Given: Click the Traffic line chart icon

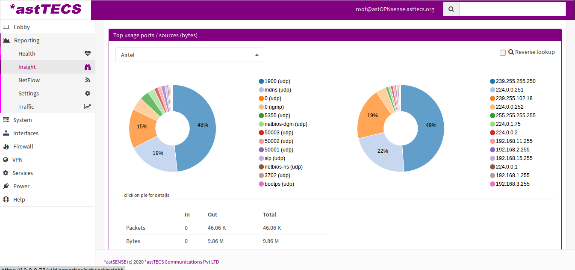Looking at the screenshot, I should (88, 107).
